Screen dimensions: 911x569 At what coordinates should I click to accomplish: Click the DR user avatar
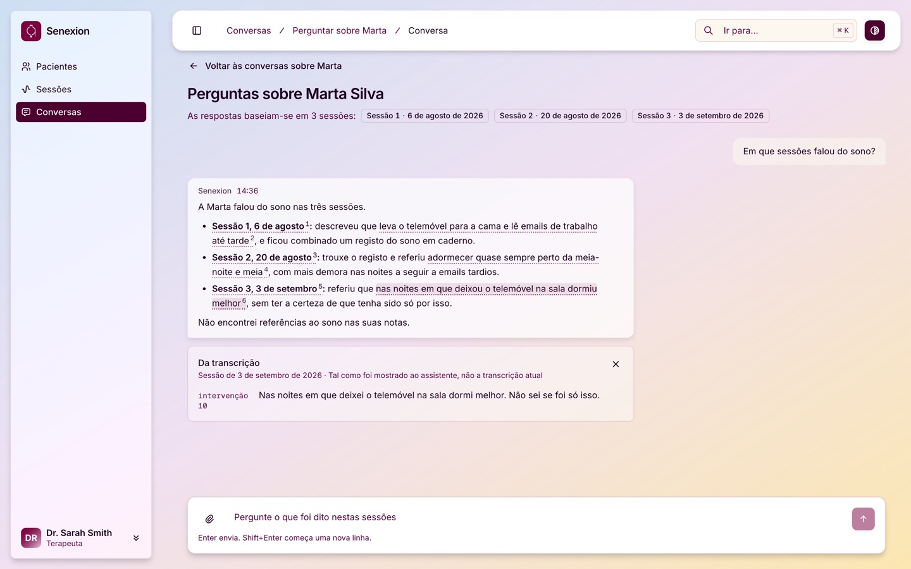[31, 538]
